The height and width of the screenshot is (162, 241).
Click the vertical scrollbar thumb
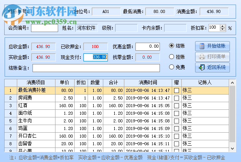coord(233,114)
